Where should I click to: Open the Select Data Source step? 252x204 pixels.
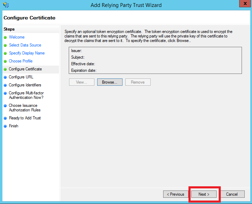click(x=25, y=45)
